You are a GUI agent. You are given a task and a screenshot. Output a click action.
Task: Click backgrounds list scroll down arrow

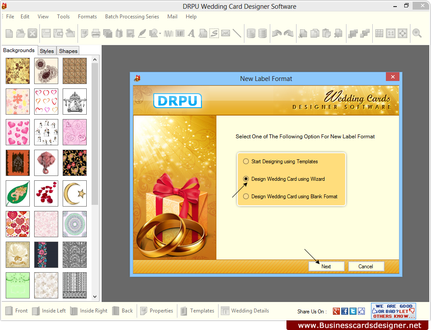pos(95,296)
